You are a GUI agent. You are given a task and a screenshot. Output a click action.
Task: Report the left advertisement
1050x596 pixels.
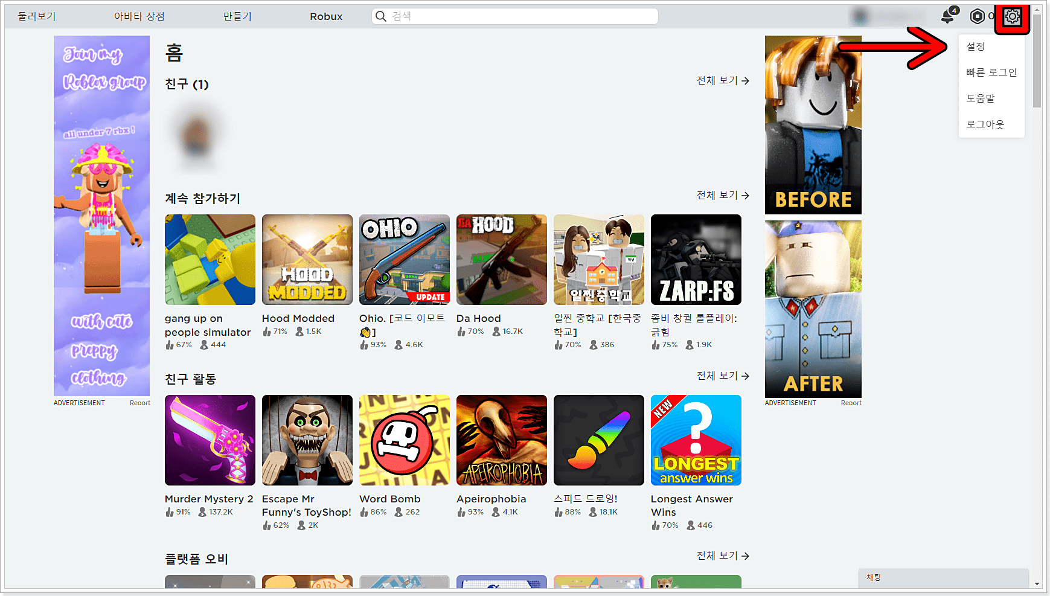pyautogui.click(x=140, y=403)
